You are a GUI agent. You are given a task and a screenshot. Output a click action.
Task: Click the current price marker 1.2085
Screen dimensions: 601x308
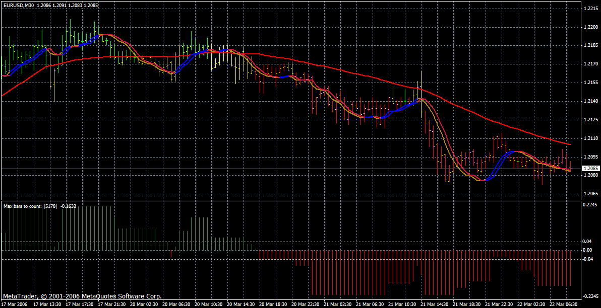[x=590, y=169]
